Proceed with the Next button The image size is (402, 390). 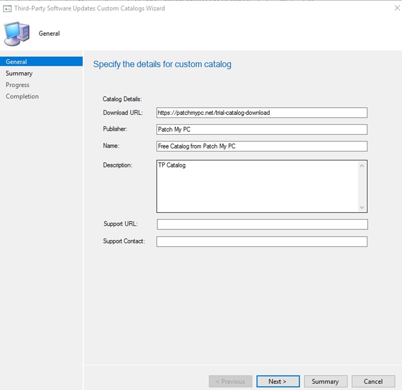point(278,381)
